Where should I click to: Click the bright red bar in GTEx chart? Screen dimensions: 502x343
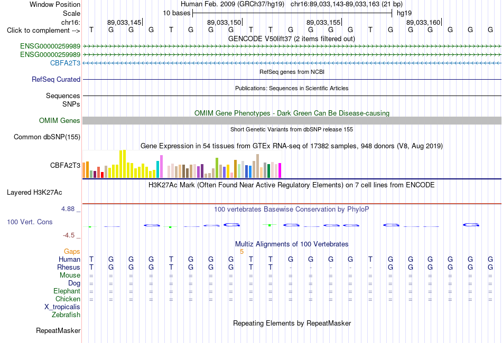[x=102, y=175]
